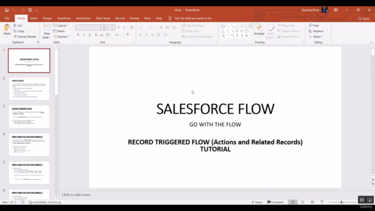Click the Replace button
Viewport: 375px width, 211px height.
point(316,31)
